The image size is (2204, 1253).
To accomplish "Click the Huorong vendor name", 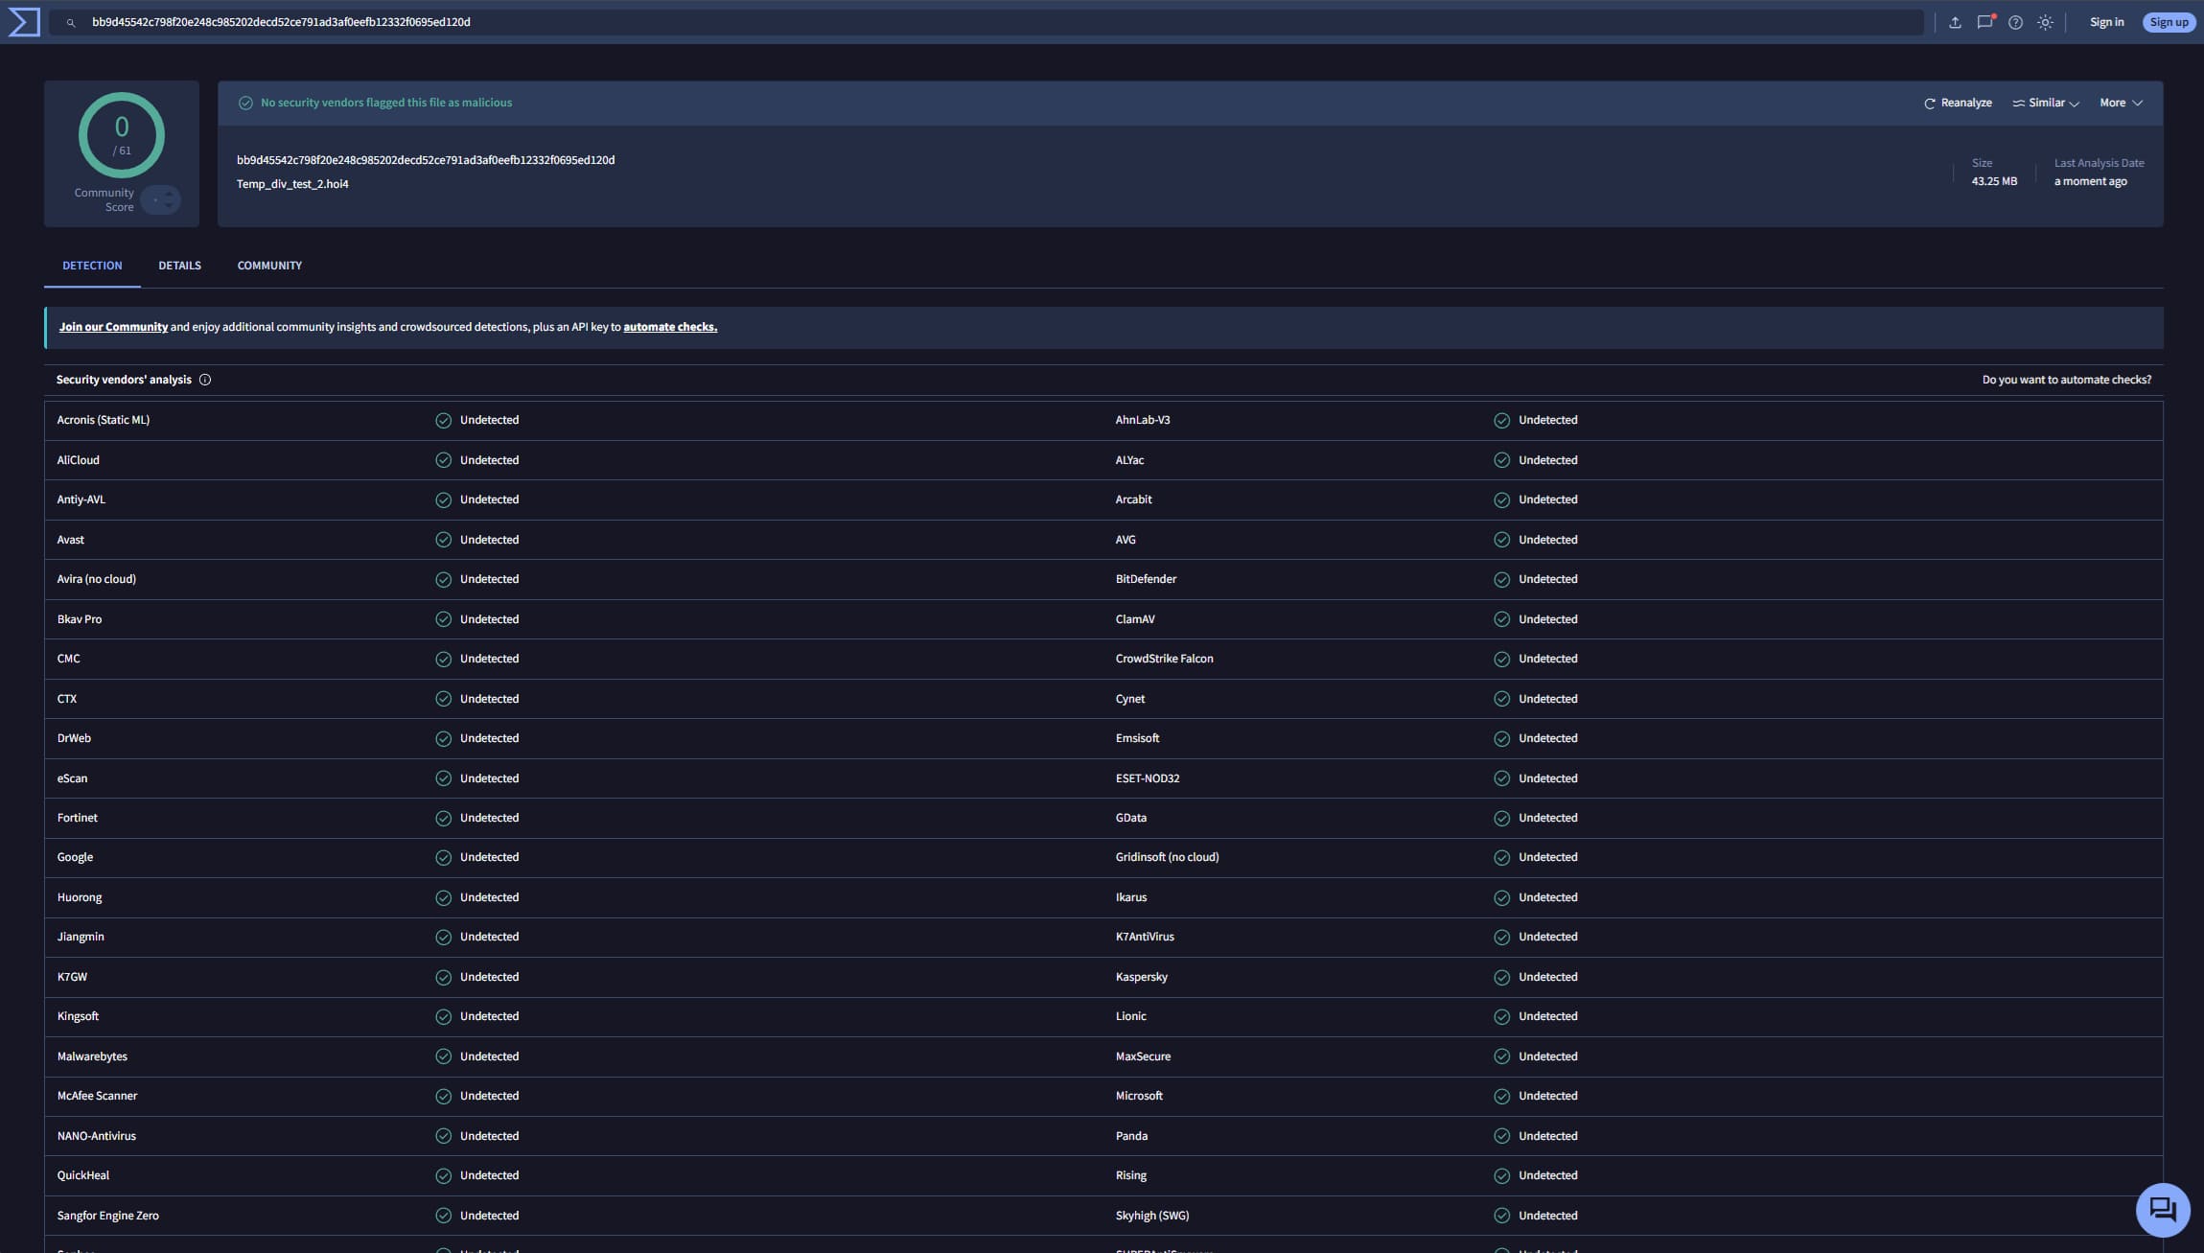I will tap(79, 897).
